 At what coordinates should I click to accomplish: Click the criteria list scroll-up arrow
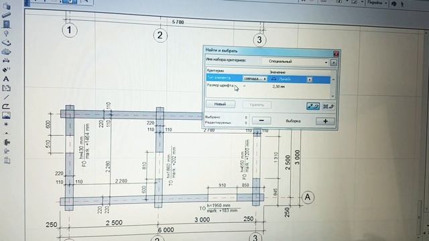coord(333,80)
